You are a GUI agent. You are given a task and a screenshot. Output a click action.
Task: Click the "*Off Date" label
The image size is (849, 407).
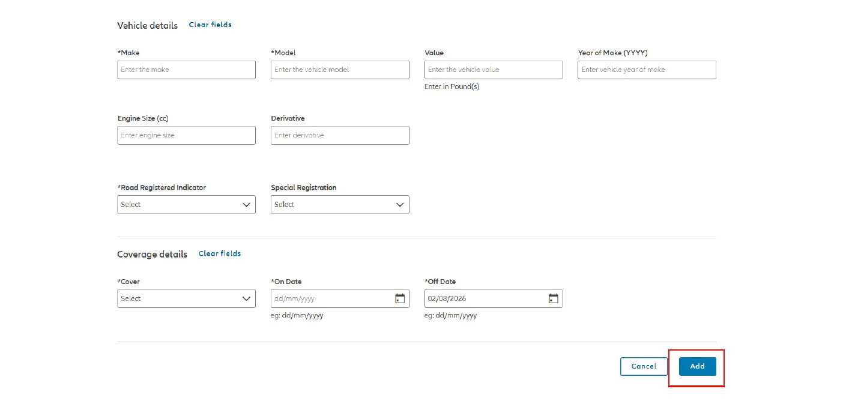click(440, 282)
